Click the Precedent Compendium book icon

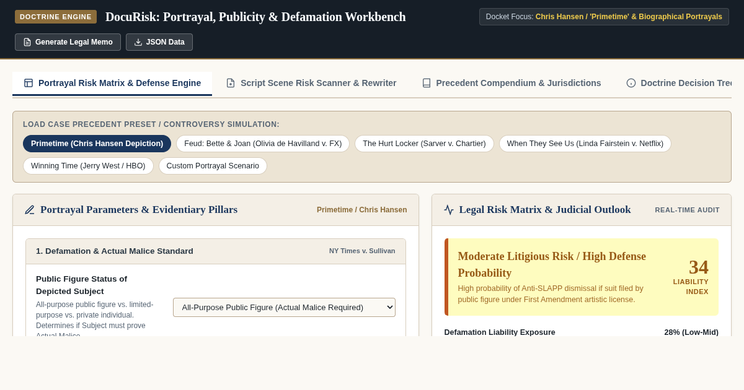[x=427, y=83]
